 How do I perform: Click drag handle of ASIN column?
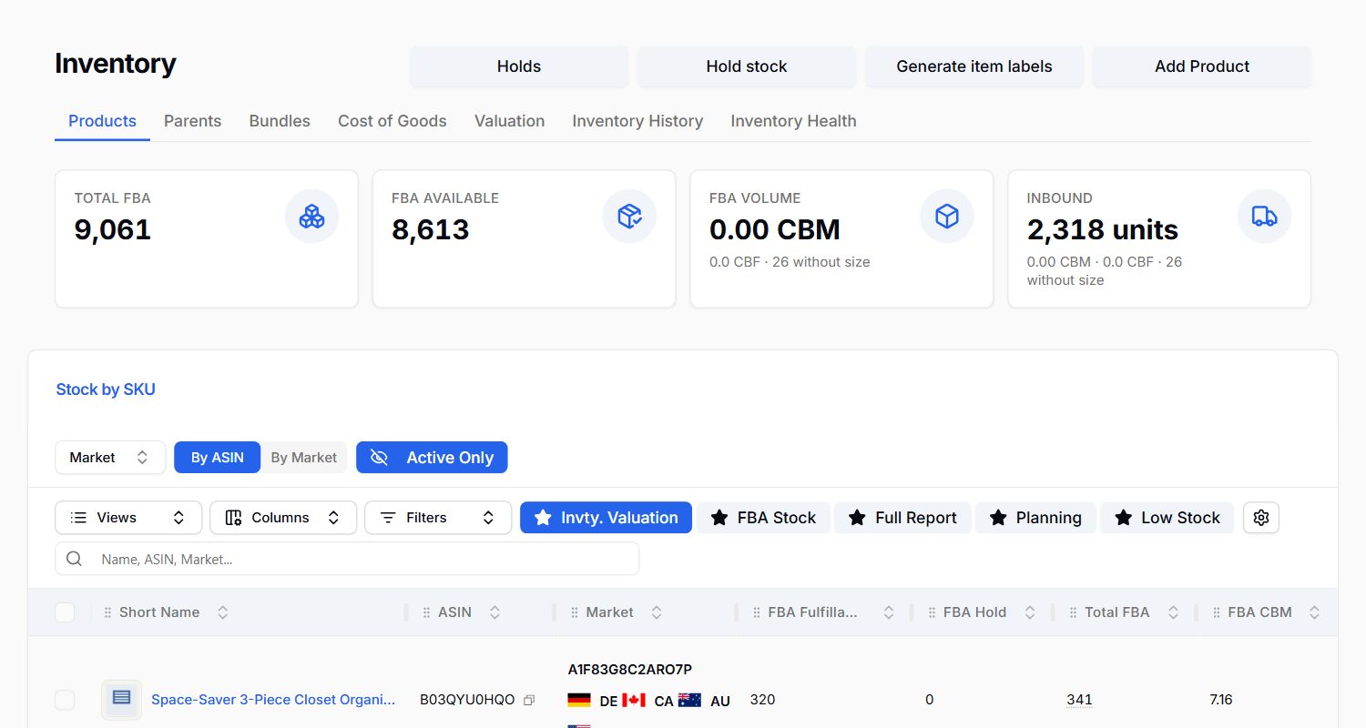coord(426,612)
